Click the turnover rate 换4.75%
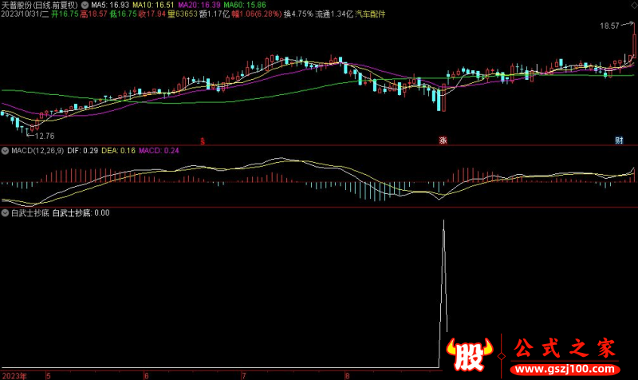 coord(298,14)
